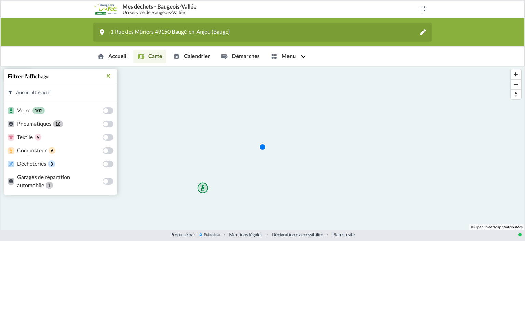
Task: Click the Textile shirt icon
Action: pyautogui.click(x=11, y=137)
